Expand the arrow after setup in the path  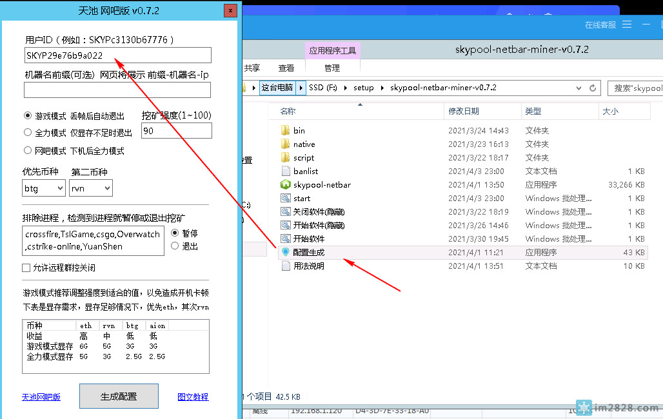pyautogui.click(x=382, y=88)
